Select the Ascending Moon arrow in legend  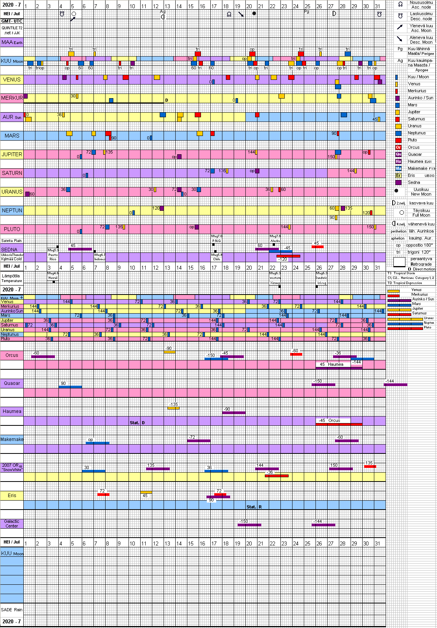click(x=400, y=27)
